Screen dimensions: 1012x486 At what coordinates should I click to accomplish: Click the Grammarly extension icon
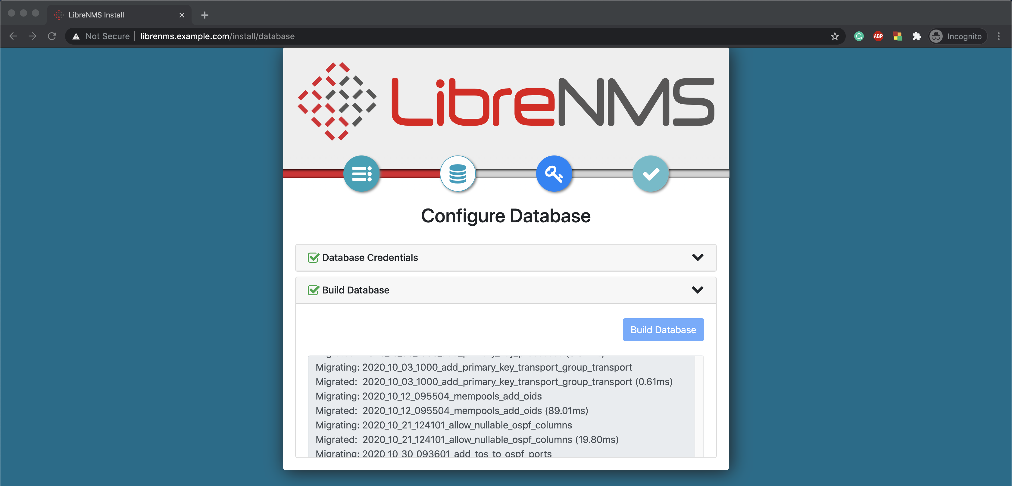click(x=859, y=36)
